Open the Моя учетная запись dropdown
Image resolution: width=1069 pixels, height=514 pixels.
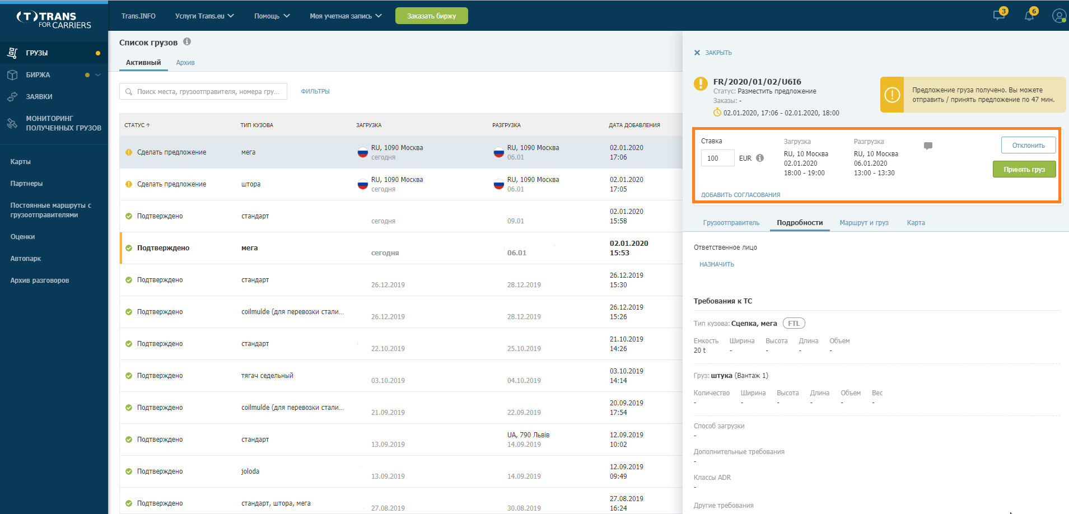pyautogui.click(x=346, y=16)
